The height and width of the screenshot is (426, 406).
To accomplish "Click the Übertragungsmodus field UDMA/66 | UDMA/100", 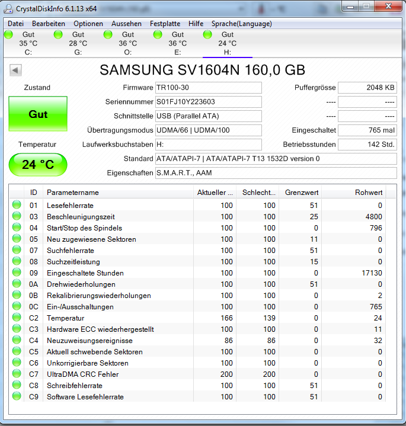I will [209, 130].
